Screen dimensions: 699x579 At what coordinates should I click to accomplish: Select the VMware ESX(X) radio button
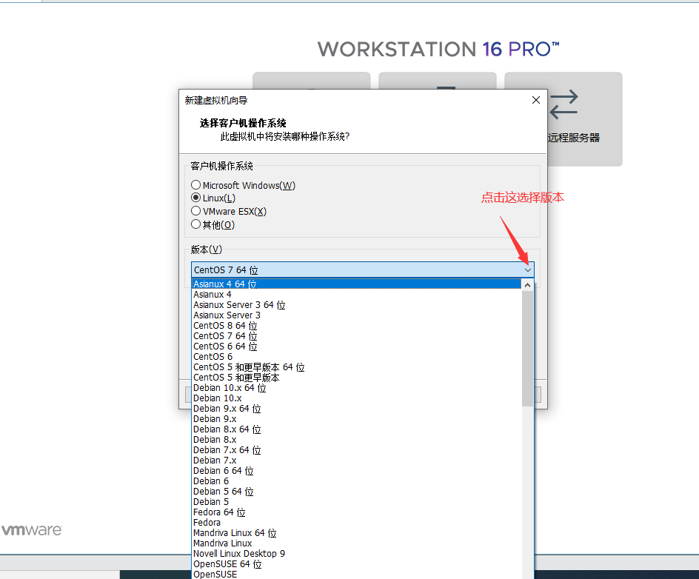pos(195,211)
